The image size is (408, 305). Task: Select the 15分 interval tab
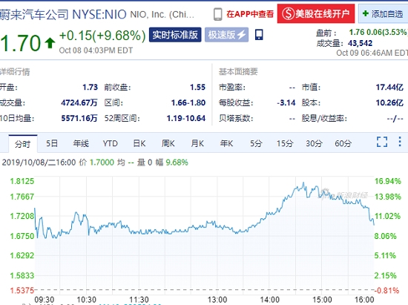285,143
